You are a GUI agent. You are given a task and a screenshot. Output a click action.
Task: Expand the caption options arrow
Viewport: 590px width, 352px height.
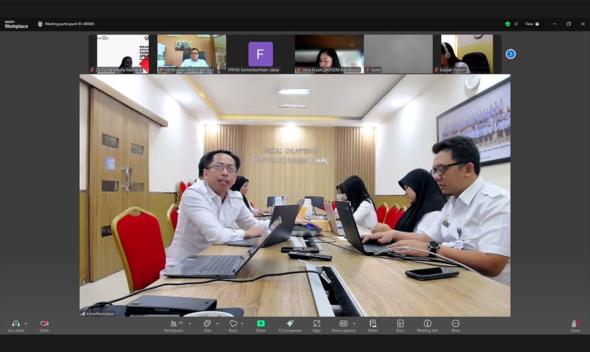point(354,323)
